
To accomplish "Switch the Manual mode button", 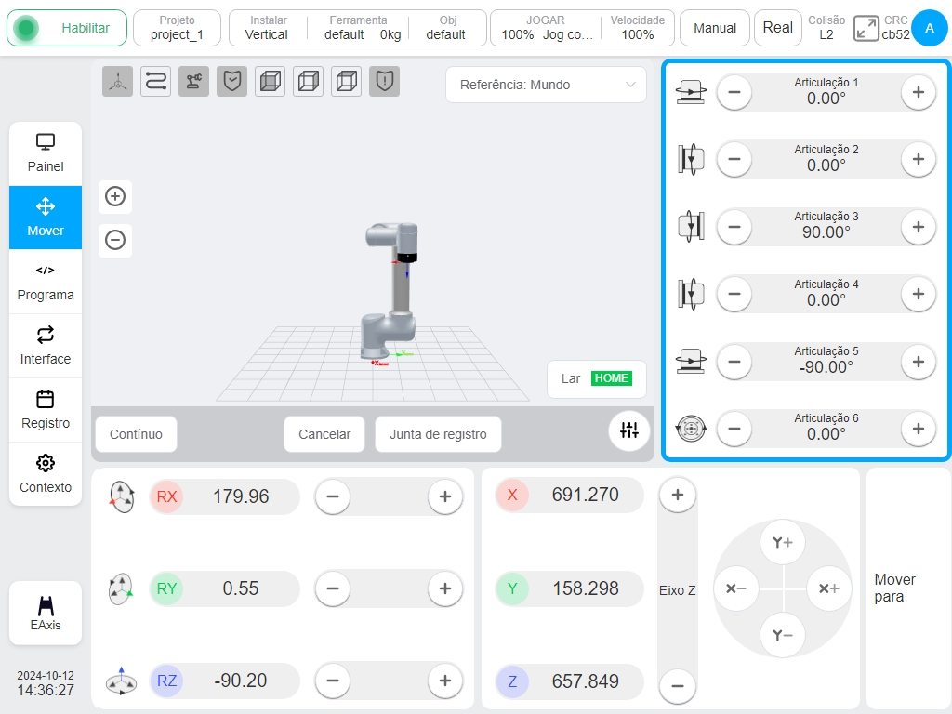I will tap(715, 28).
